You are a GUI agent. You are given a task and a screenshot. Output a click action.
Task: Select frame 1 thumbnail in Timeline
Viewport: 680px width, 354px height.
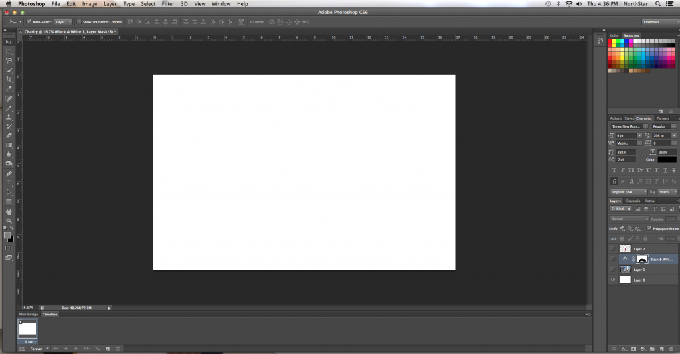(x=27, y=329)
